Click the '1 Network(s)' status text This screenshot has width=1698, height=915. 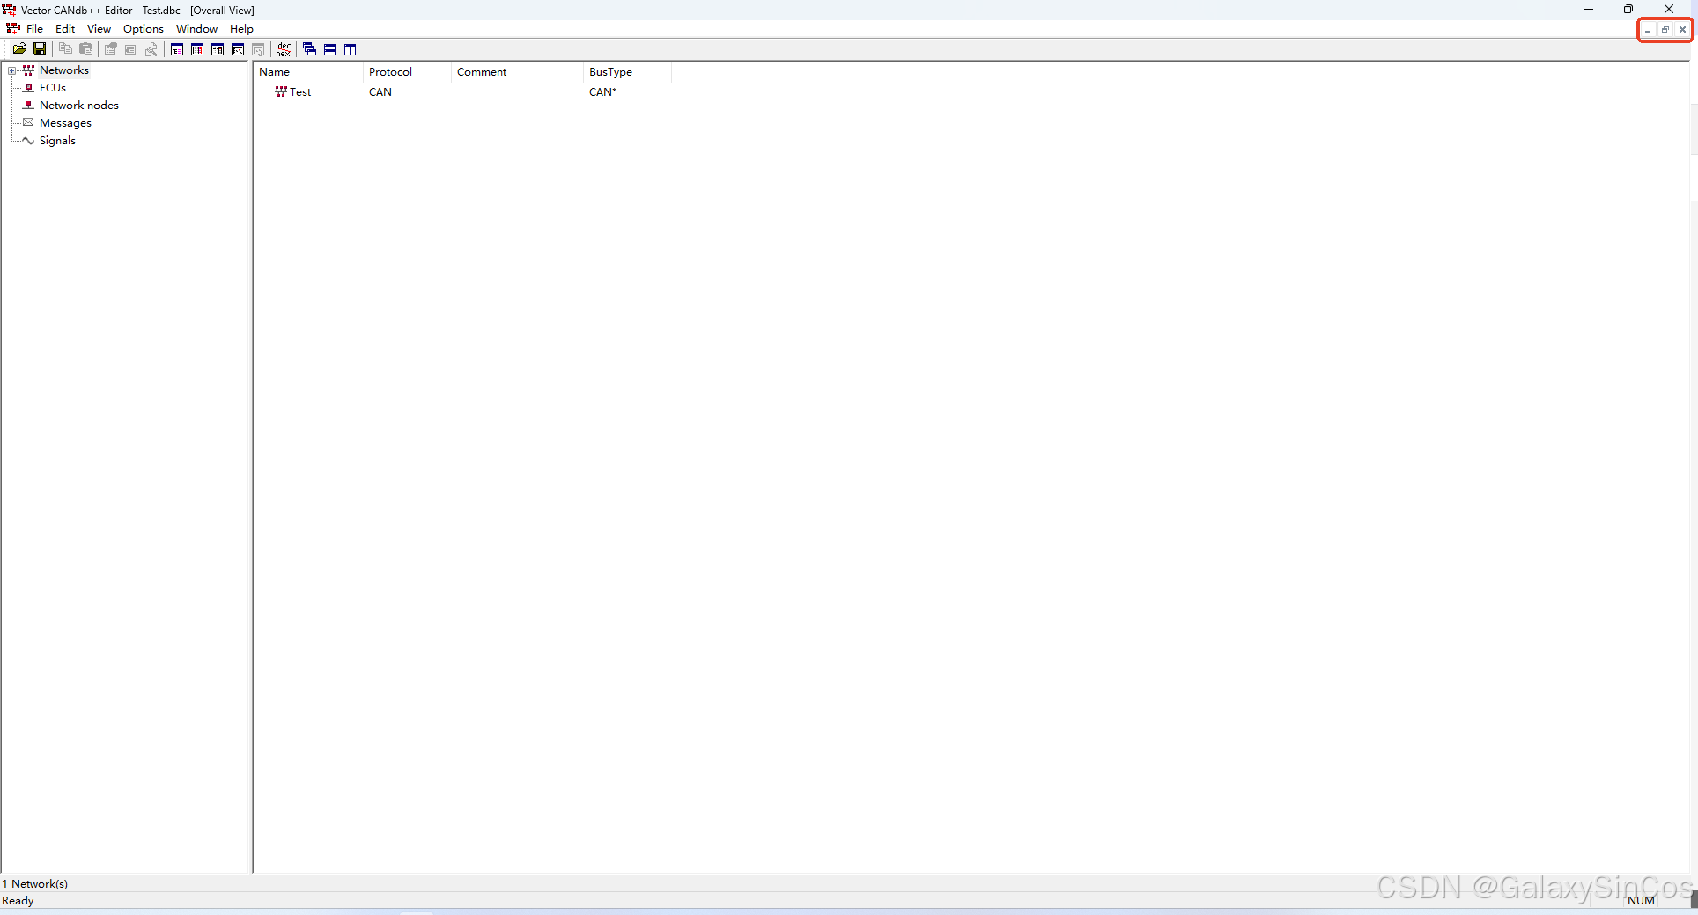coord(35,884)
